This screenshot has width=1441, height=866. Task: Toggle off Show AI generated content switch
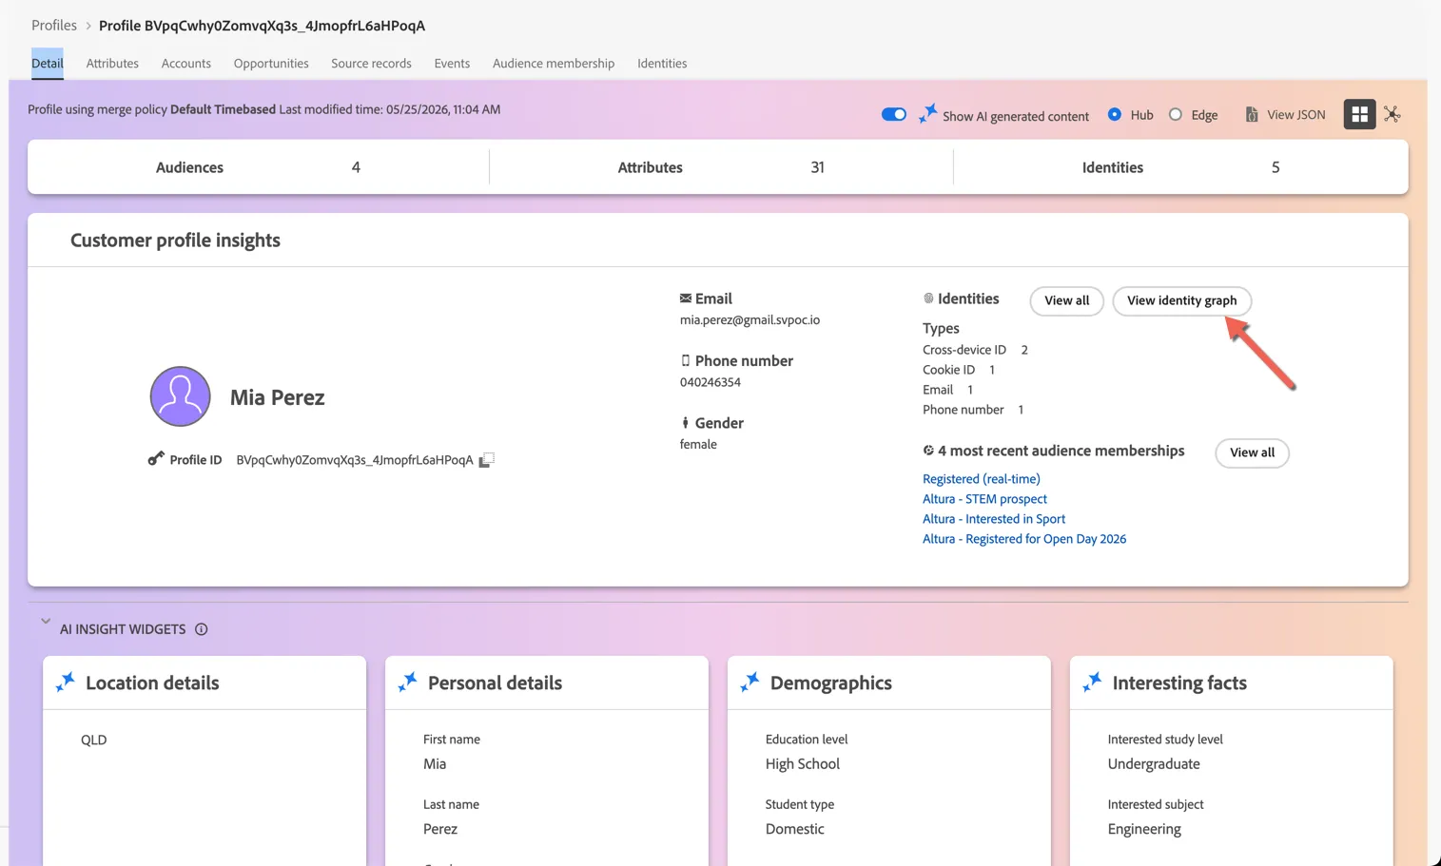tap(893, 114)
